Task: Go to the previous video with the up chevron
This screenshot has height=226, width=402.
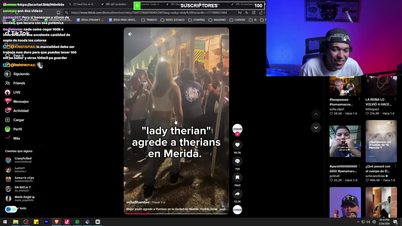Action: 316,114
